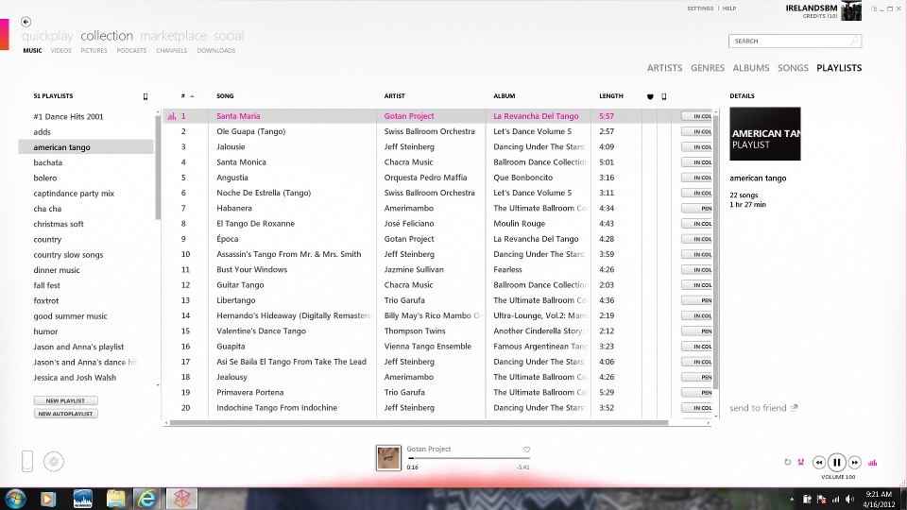Pause the current song

(x=836, y=462)
